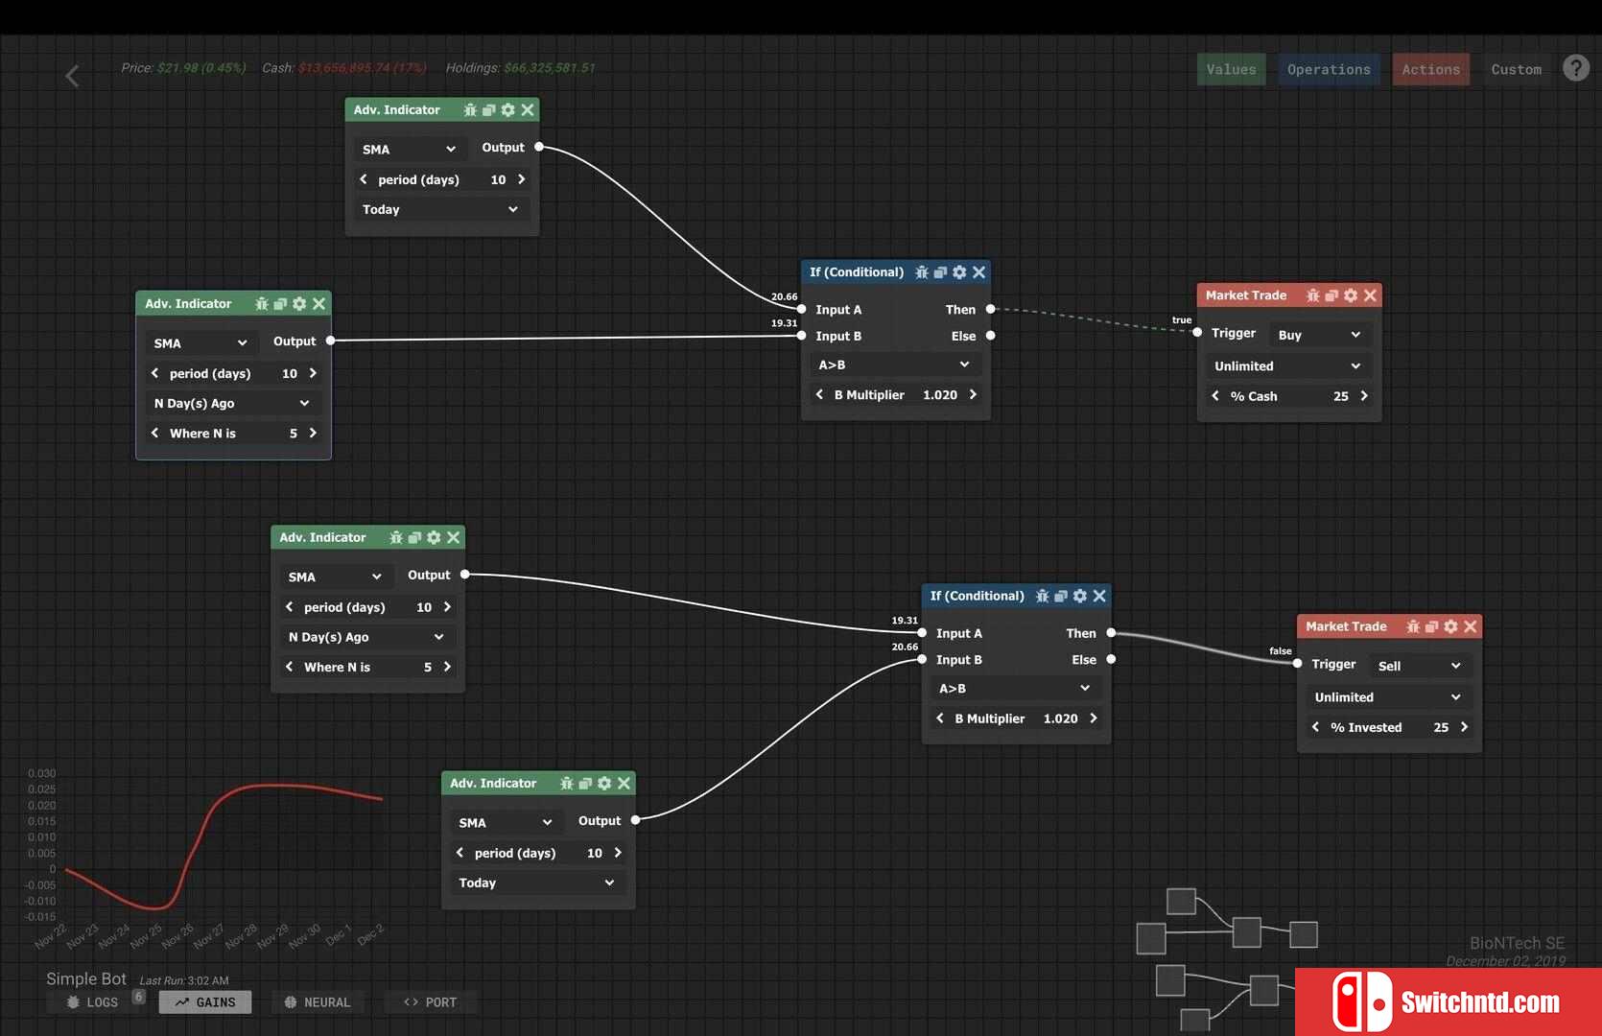Click the Holdings value $66,325,581.51
This screenshot has width=1602, height=1036.
(550, 68)
